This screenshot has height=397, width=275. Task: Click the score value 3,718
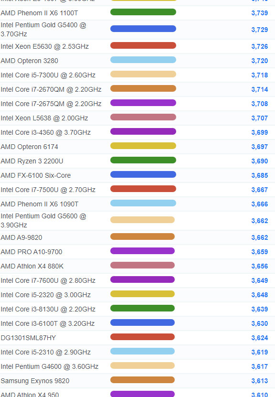260,75
